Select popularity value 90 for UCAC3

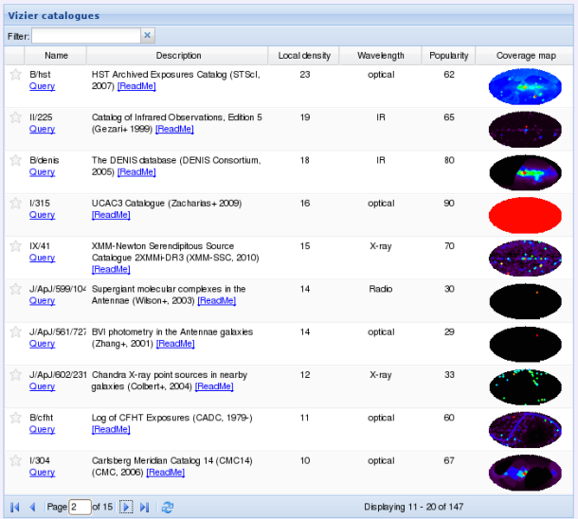pyautogui.click(x=449, y=204)
